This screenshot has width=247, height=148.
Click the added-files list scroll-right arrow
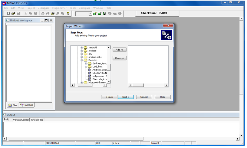point(166,85)
